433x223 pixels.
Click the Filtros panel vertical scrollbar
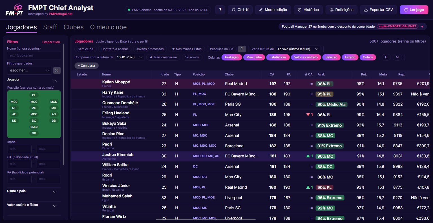tap(64, 104)
